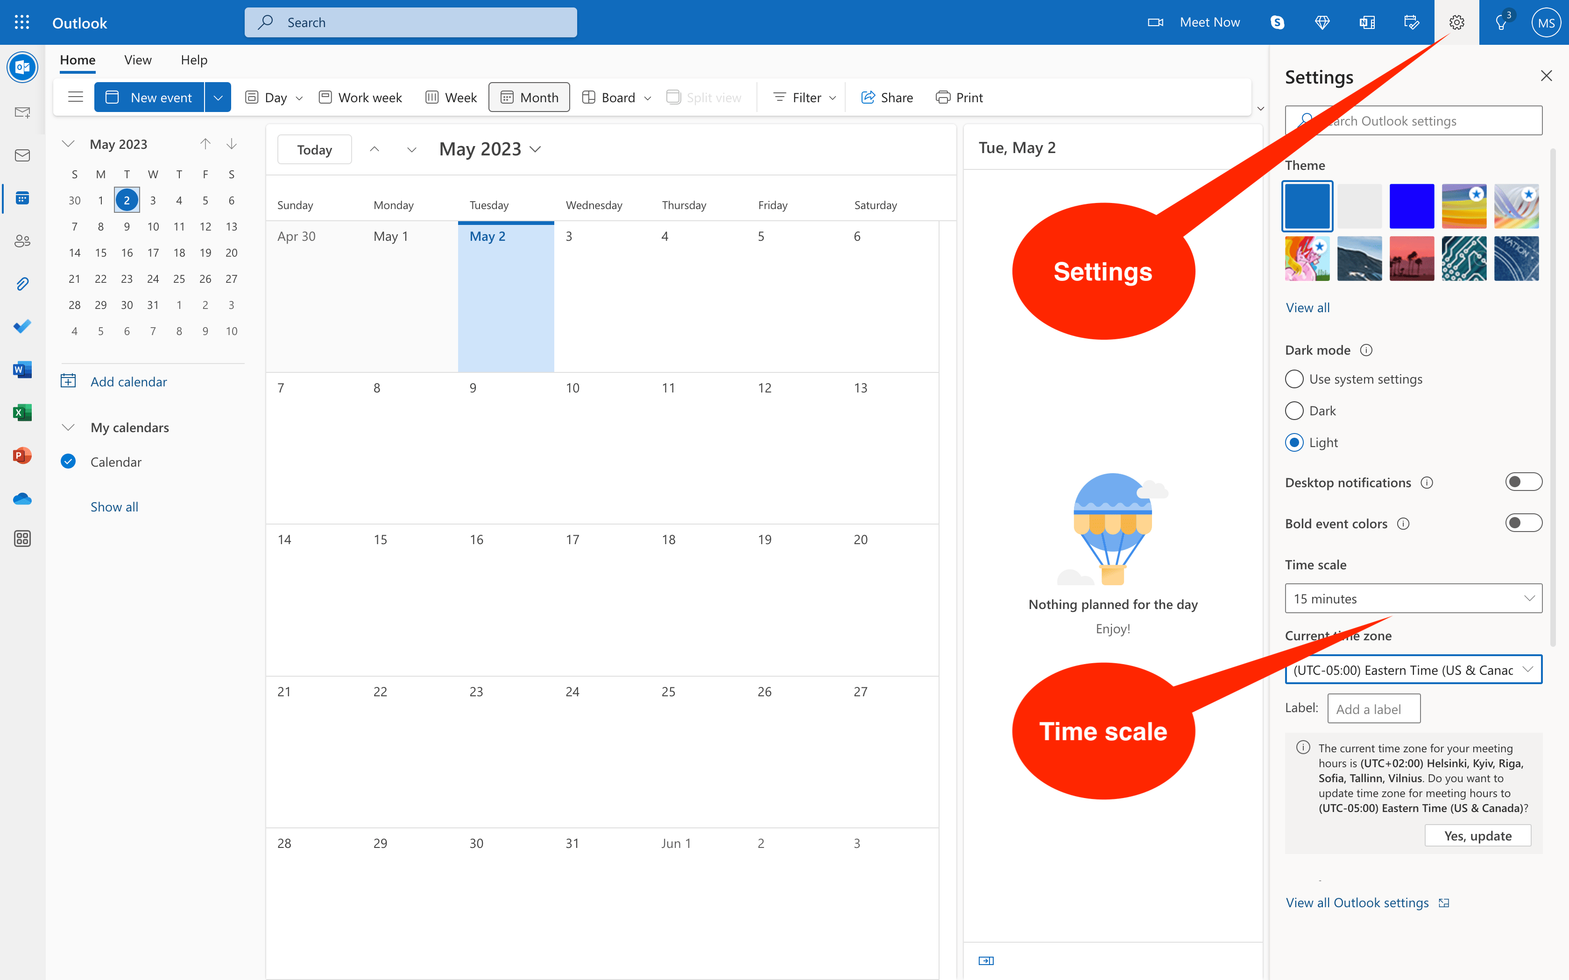
Task: Open the Time scale dropdown
Action: pyautogui.click(x=1413, y=598)
